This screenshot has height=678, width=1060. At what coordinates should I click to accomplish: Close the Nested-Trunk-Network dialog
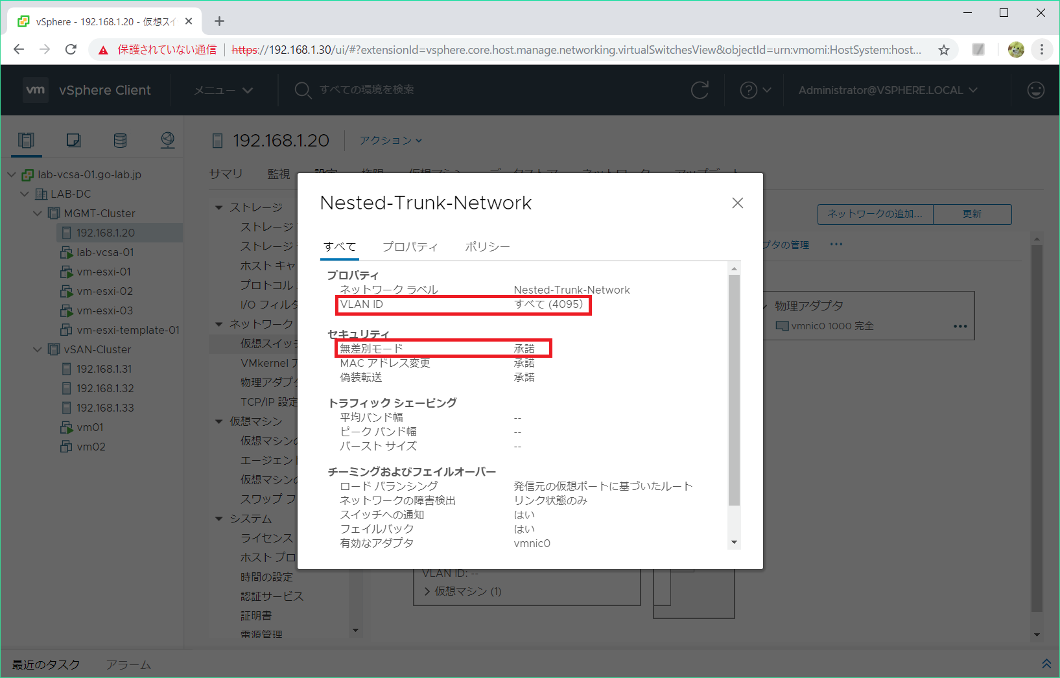(737, 203)
